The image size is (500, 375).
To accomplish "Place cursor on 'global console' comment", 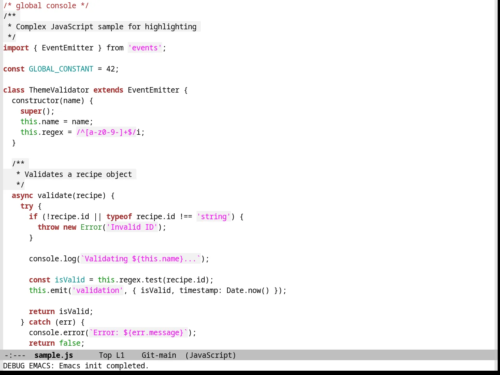I will [46, 5].
